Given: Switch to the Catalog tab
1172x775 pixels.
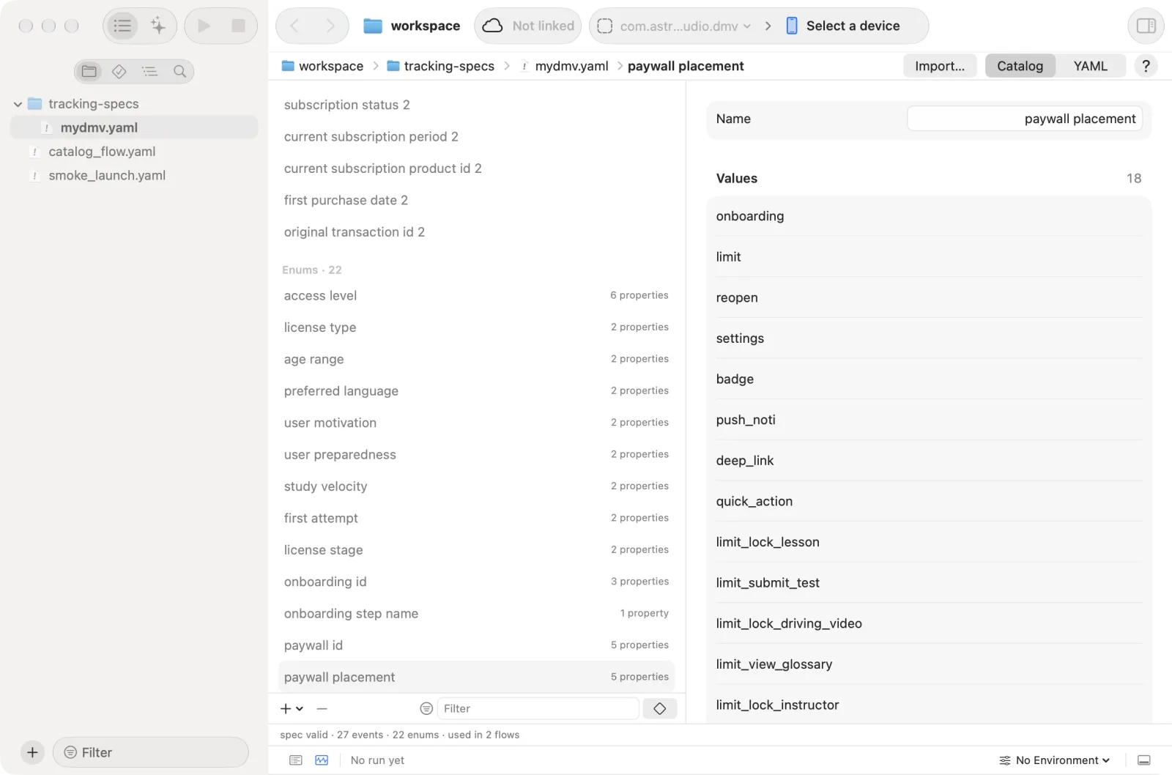Looking at the screenshot, I should click(1020, 66).
